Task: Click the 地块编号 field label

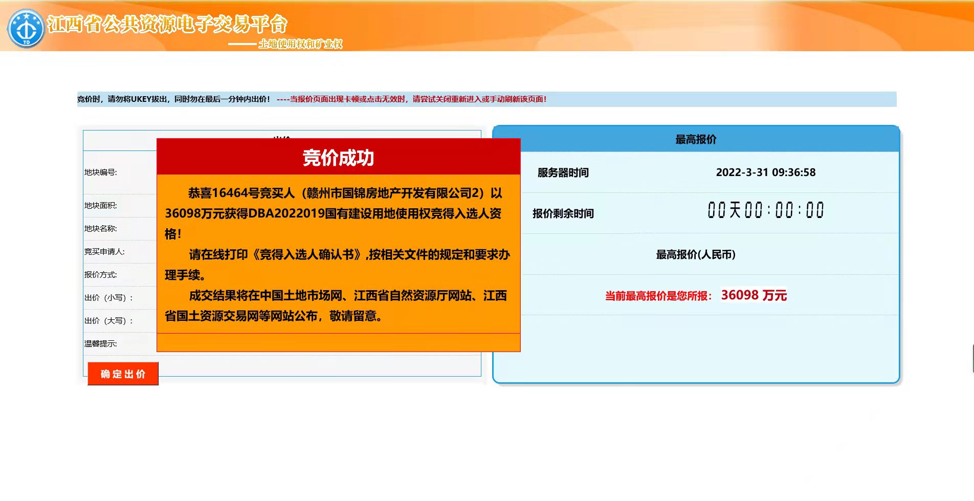Action: point(101,172)
